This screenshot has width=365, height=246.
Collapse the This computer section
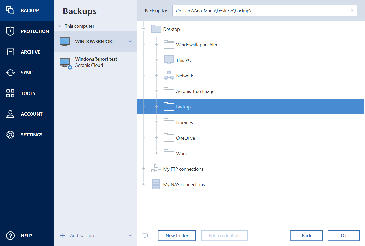pos(60,26)
